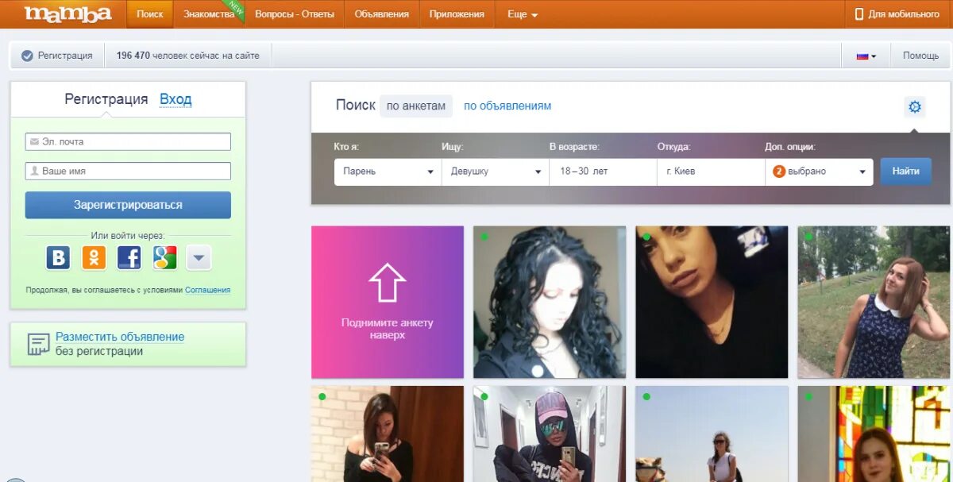Open the 'Знакомства' nav tab

point(209,14)
